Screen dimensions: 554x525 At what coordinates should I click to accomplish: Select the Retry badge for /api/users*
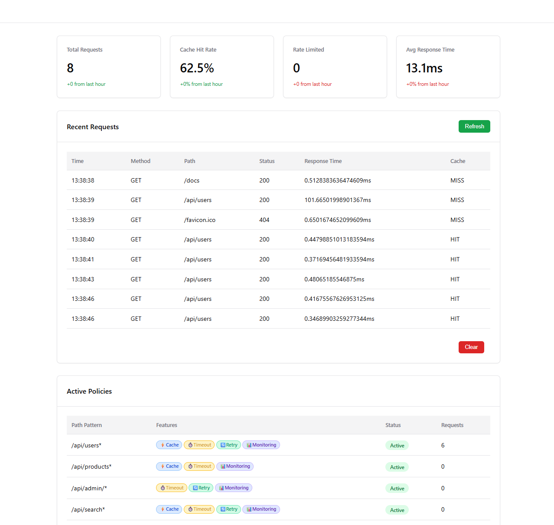click(228, 445)
